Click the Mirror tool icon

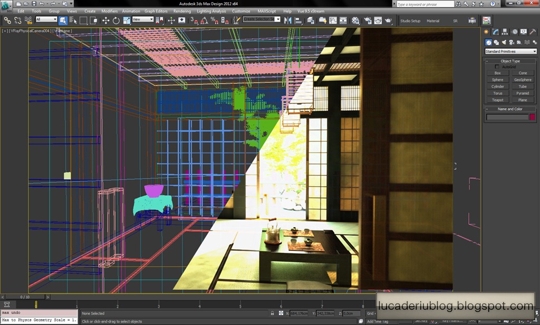pos(288,21)
